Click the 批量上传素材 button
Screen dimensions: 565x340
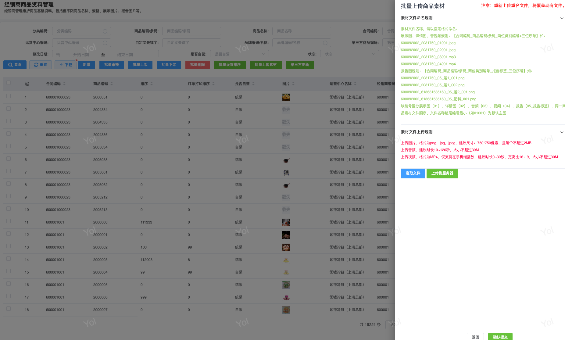[266, 65]
